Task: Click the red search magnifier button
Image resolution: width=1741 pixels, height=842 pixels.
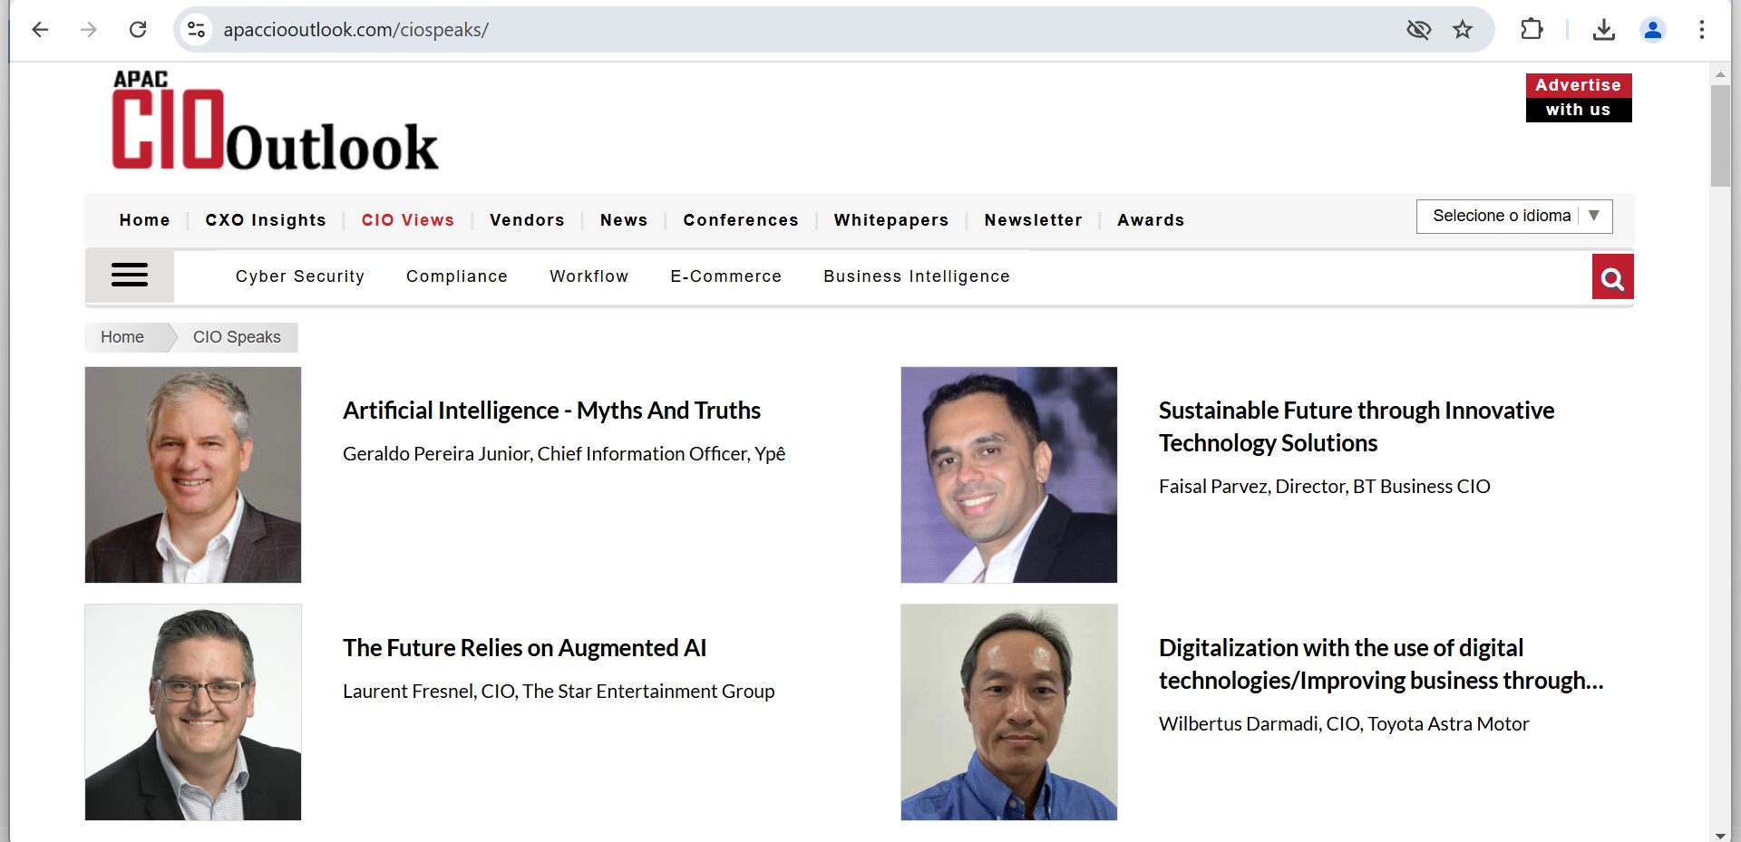Action: (x=1612, y=277)
